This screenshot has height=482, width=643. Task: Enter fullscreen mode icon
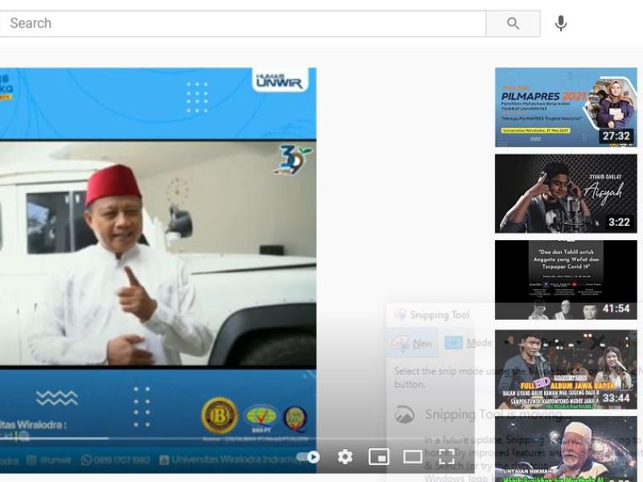coord(447,456)
